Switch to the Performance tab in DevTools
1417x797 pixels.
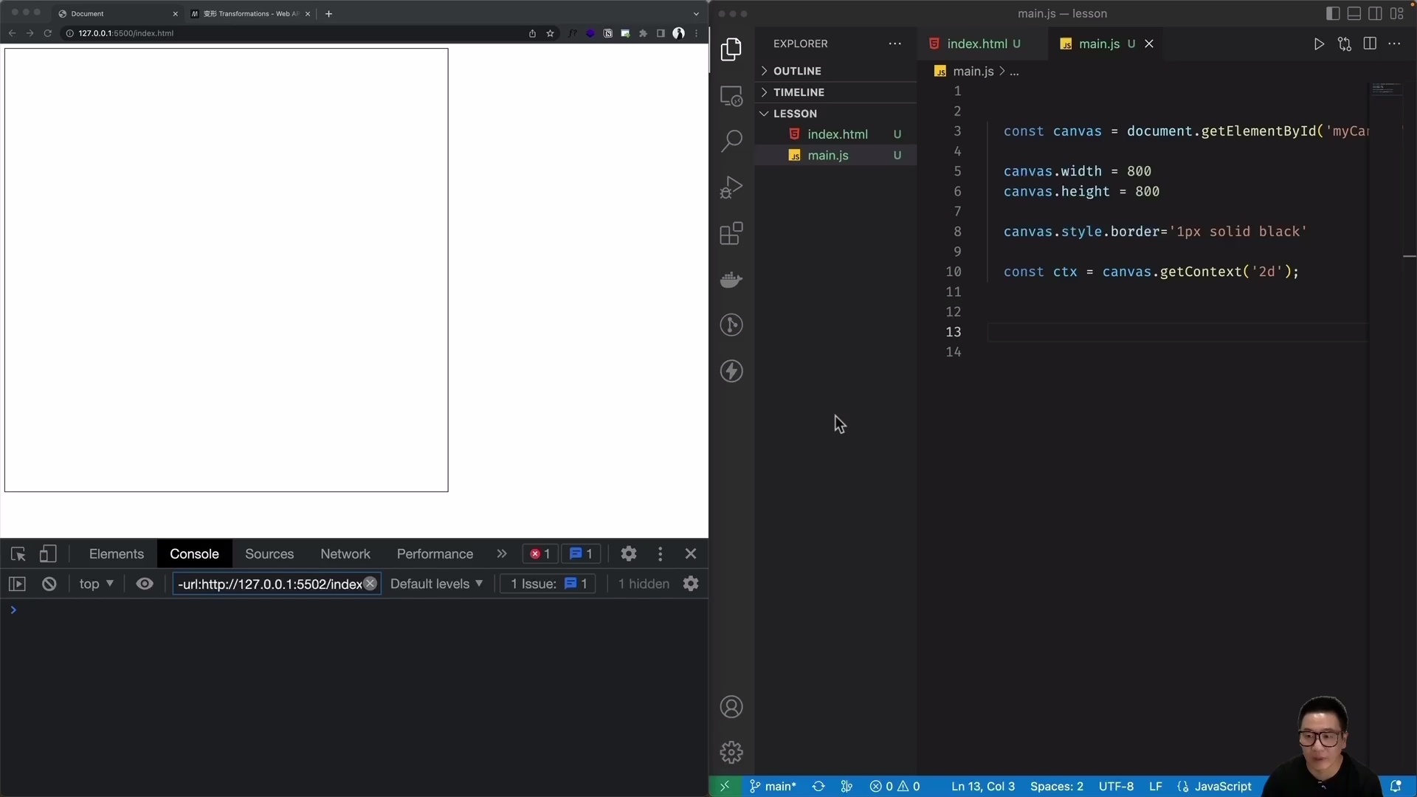(435, 554)
